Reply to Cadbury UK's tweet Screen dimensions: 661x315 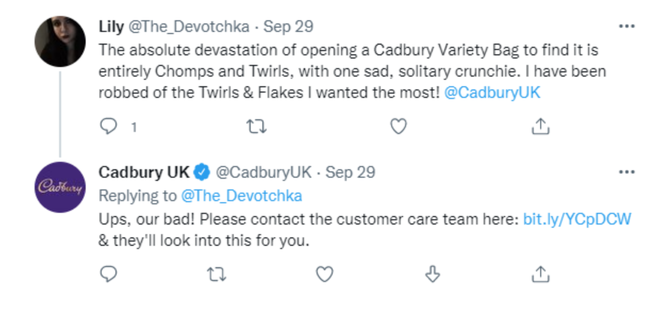tap(109, 274)
